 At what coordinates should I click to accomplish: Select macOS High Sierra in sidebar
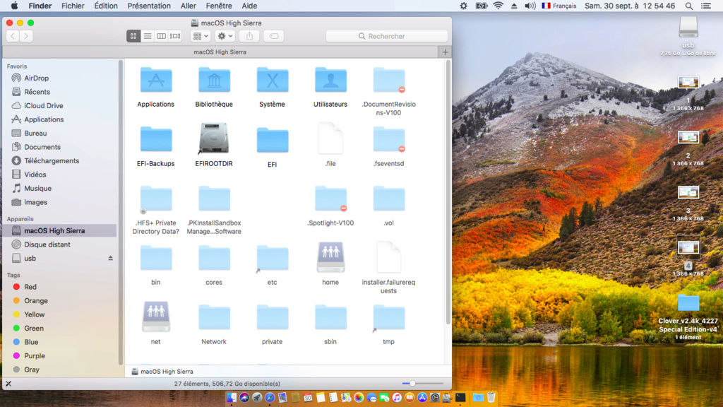[60, 230]
